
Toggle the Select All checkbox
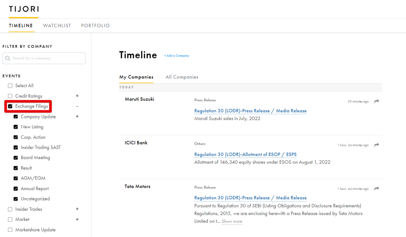click(10, 86)
